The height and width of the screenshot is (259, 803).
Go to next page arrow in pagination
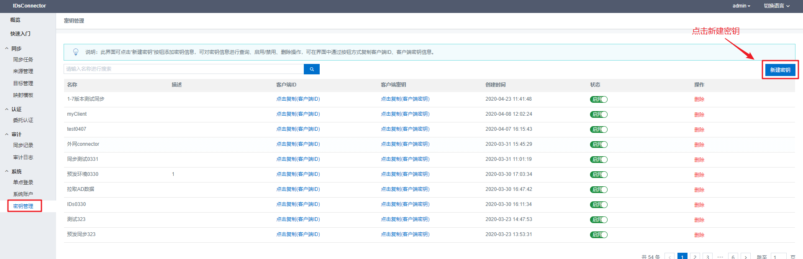745,256
